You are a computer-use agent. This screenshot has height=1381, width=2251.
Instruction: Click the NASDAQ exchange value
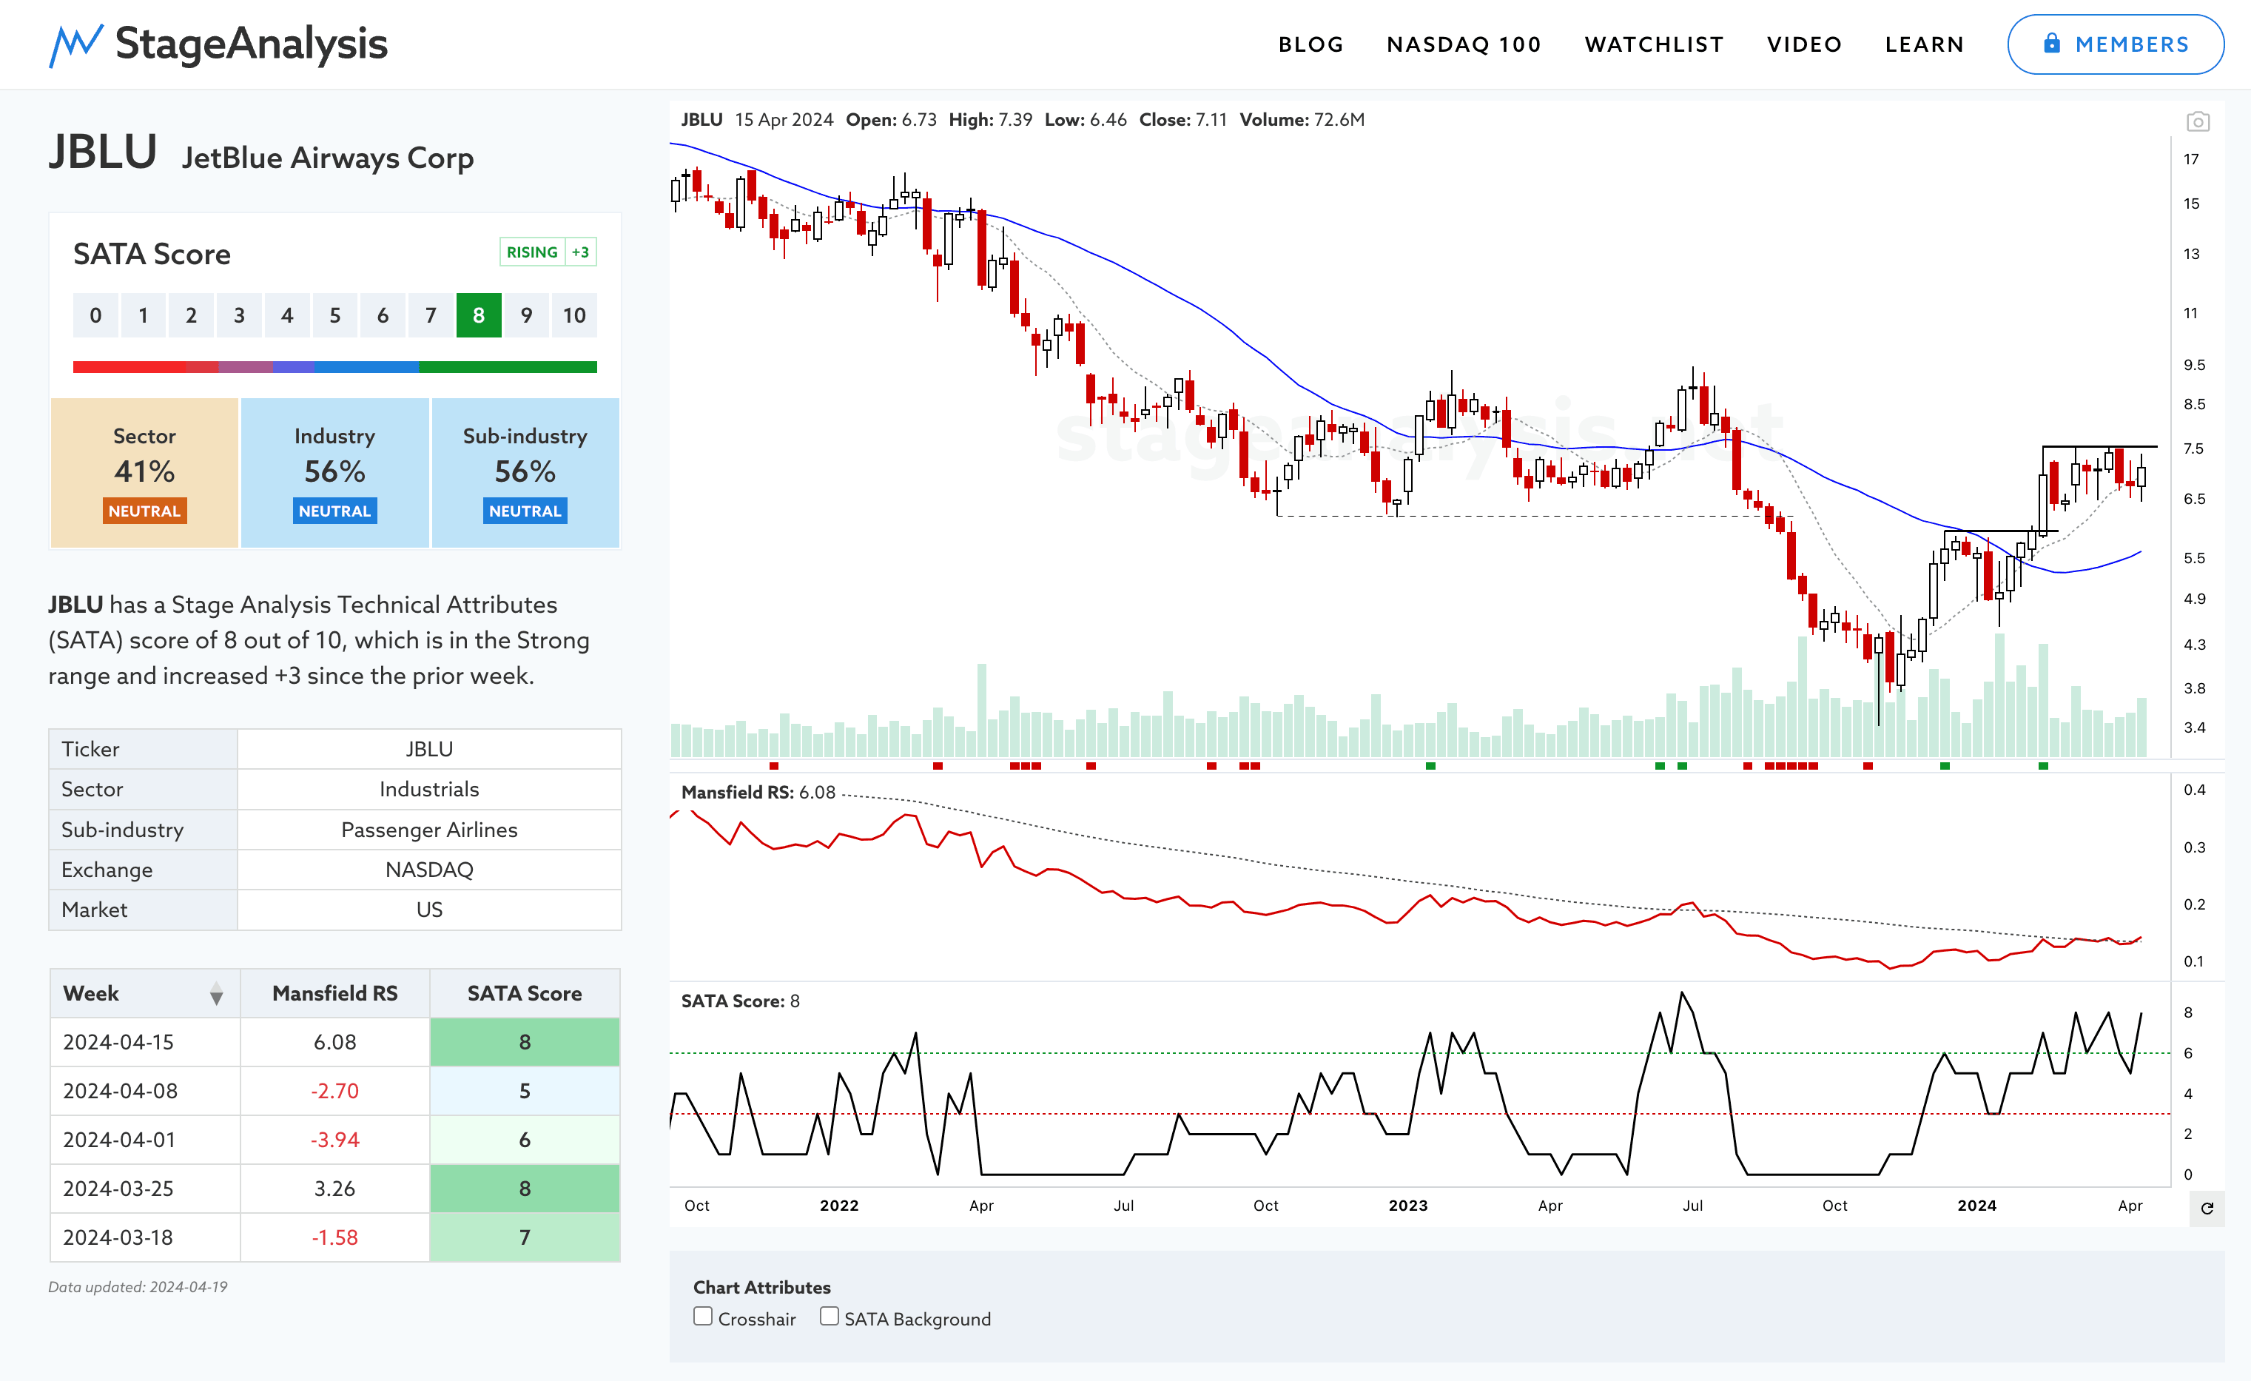point(429,869)
